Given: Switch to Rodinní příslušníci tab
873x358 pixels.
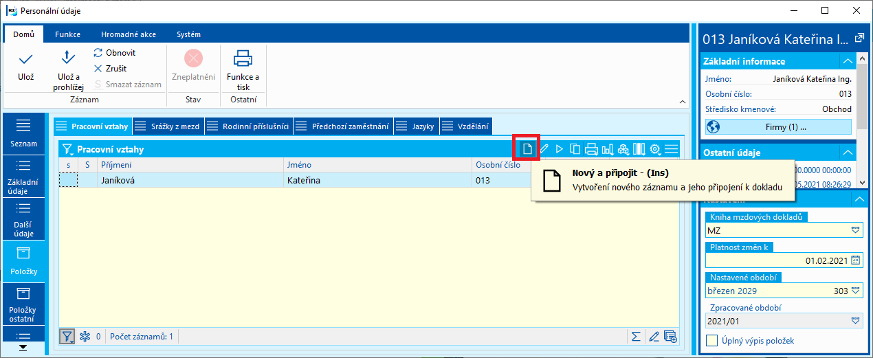Looking at the screenshot, I should click(248, 126).
